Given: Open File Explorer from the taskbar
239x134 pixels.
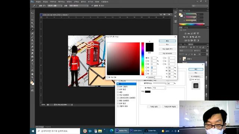Looking at the screenshot, I should 100,131.
